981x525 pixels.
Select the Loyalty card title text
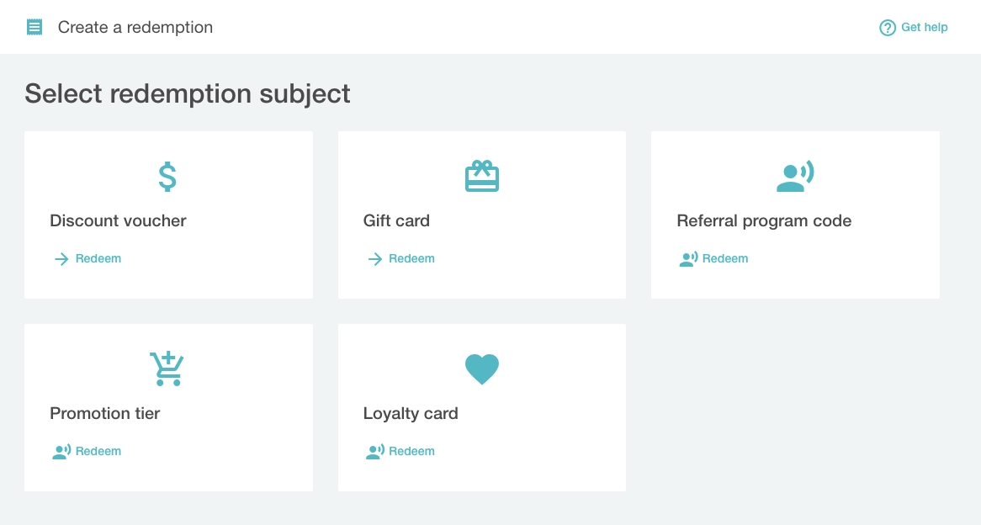pyautogui.click(x=411, y=414)
